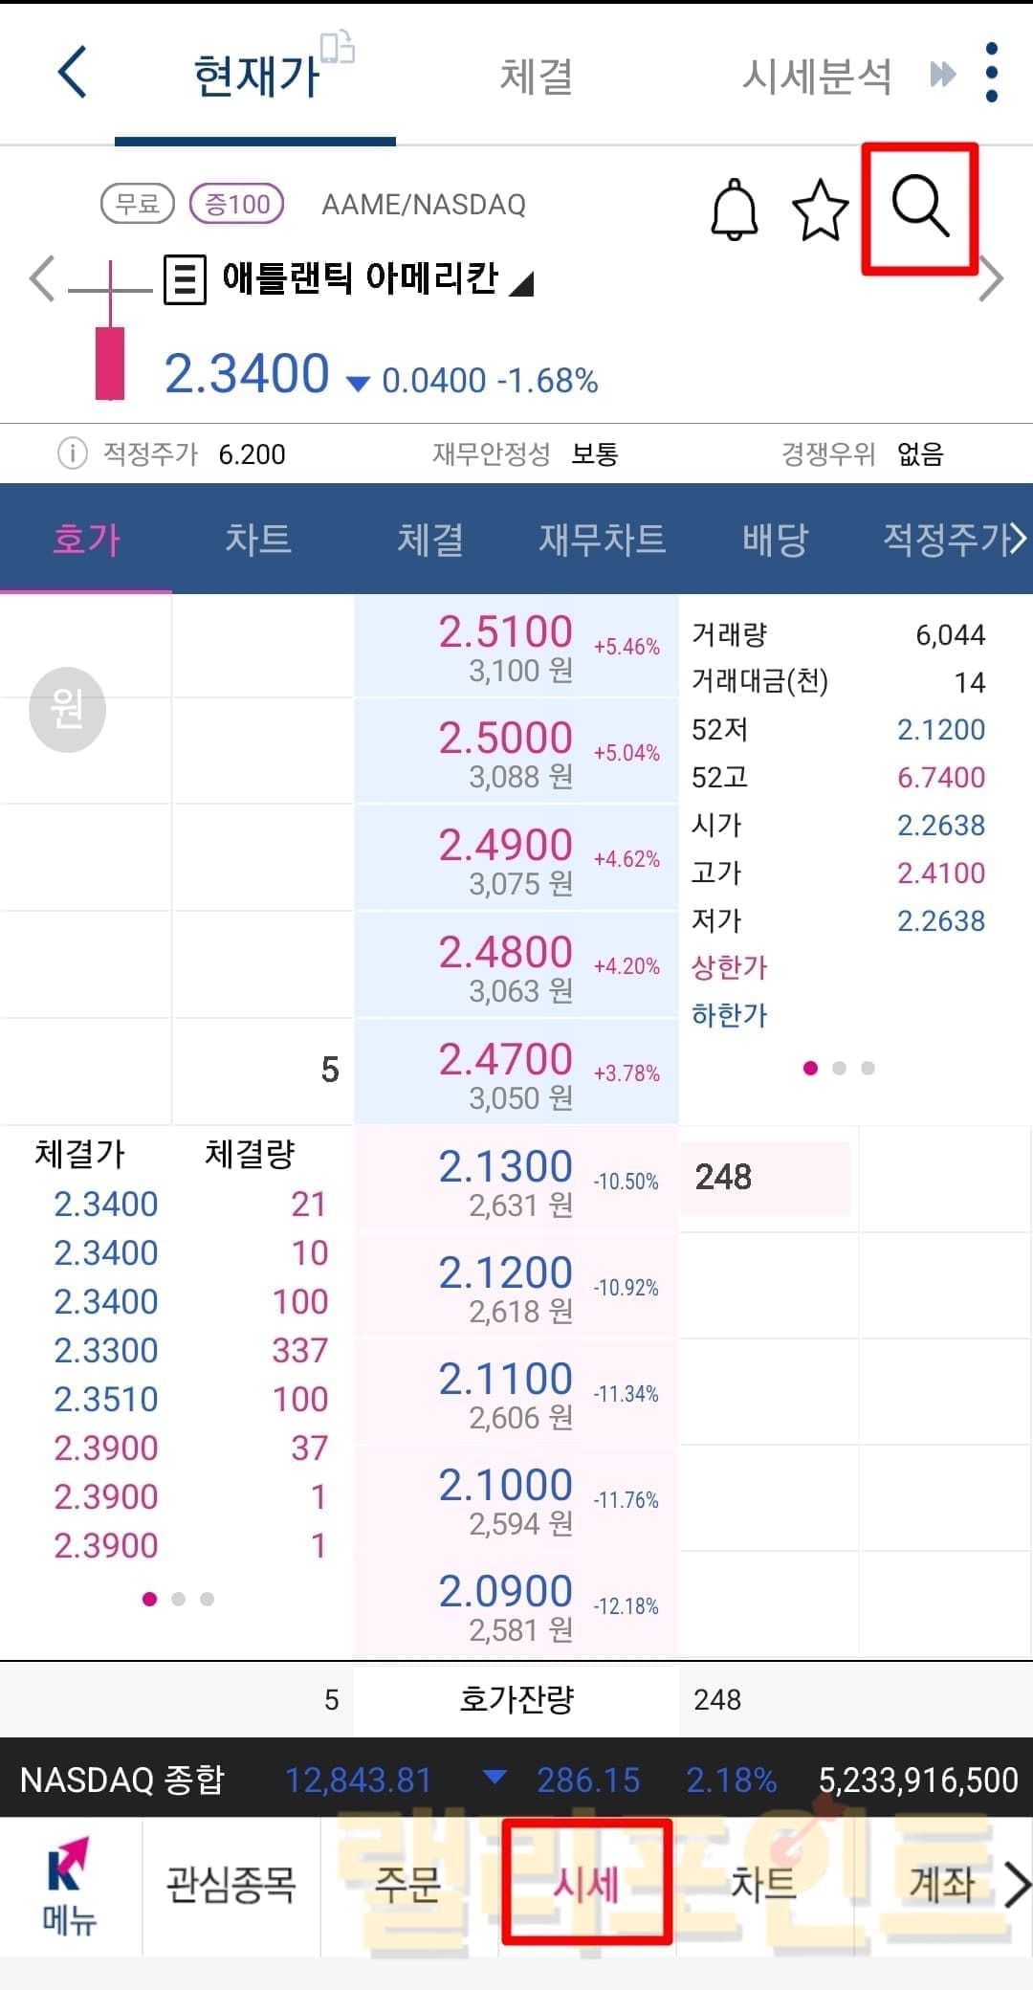Open the three-dot more options menu
The height and width of the screenshot is (1990, 1033).
pos(992,73)
